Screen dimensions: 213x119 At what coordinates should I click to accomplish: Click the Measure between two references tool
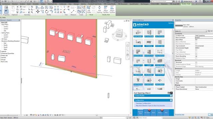73,12
